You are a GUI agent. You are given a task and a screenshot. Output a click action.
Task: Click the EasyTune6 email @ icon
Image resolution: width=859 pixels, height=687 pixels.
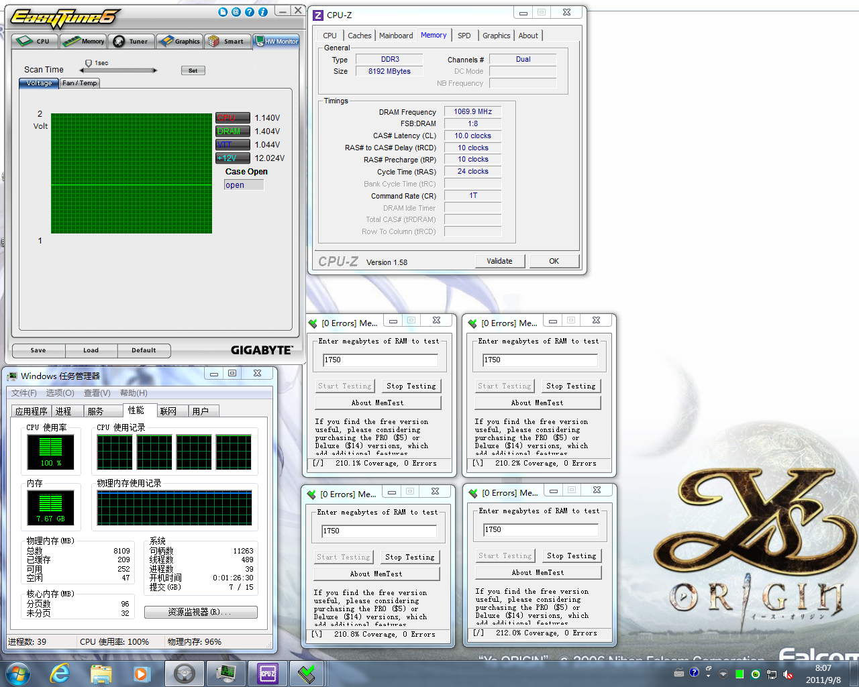236,12
